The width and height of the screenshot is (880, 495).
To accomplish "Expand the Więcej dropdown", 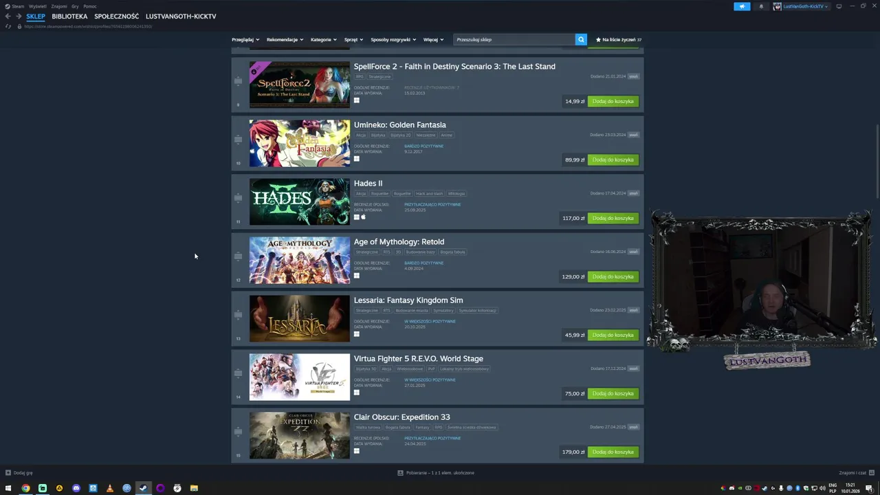I will 433,40.
